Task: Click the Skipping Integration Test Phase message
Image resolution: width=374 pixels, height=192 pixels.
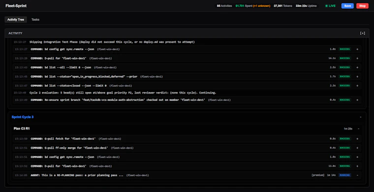Action: click(112, 42)
